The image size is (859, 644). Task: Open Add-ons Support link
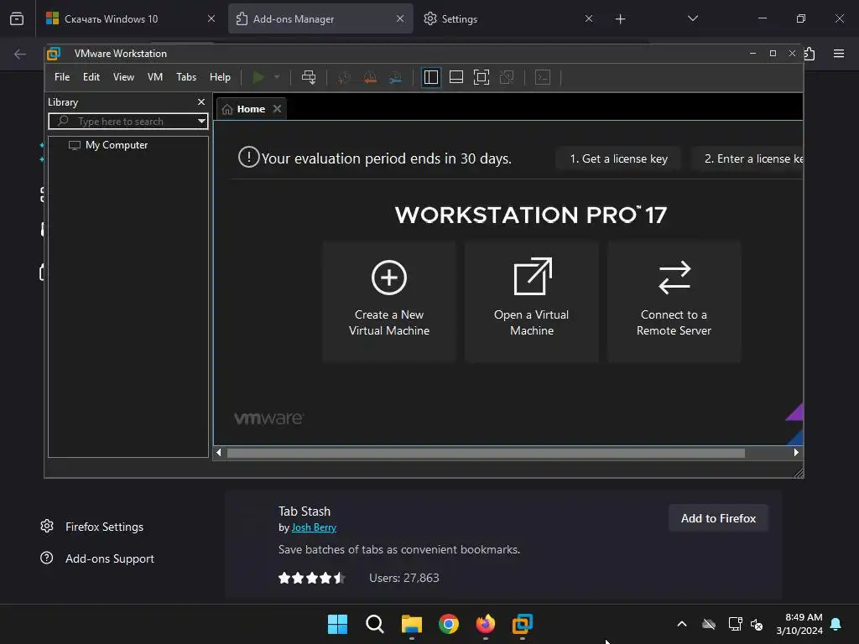97,558
